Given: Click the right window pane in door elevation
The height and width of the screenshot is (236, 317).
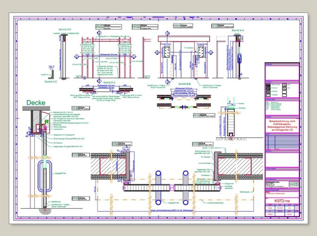Looking at the screenshot, I should click(201, 52).
